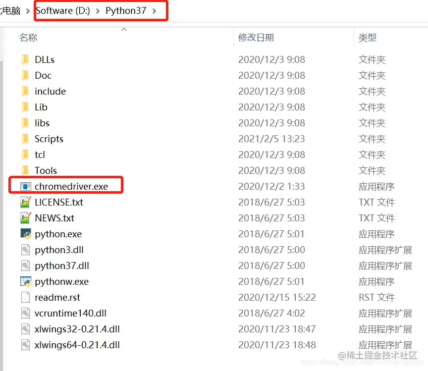
Task: Expand the chevron after Python37 in address bar
Action: pos(155,11)
